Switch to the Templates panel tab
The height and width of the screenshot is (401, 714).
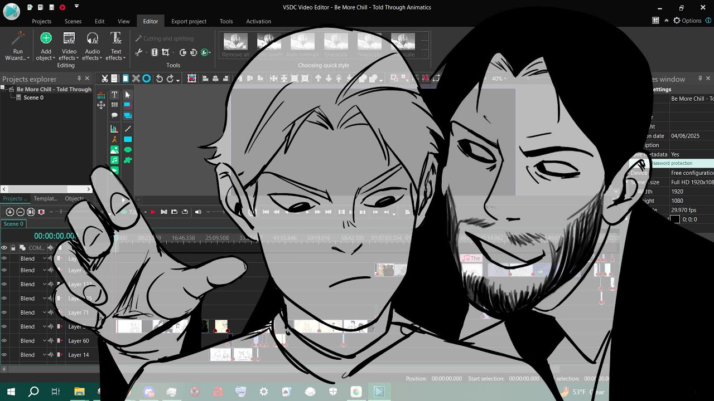tap(45, 198)
